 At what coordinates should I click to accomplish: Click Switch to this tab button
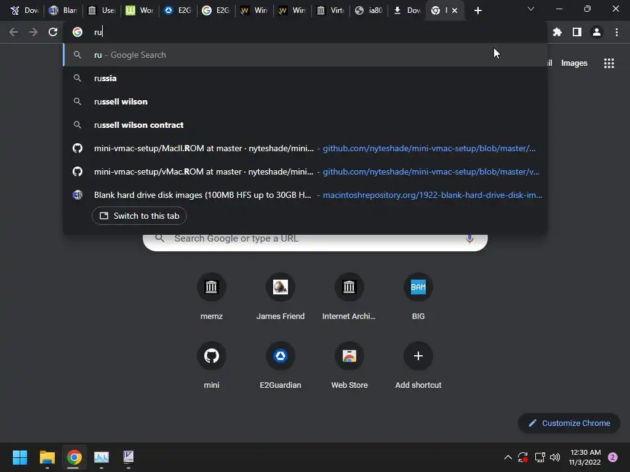pos(139,216)
